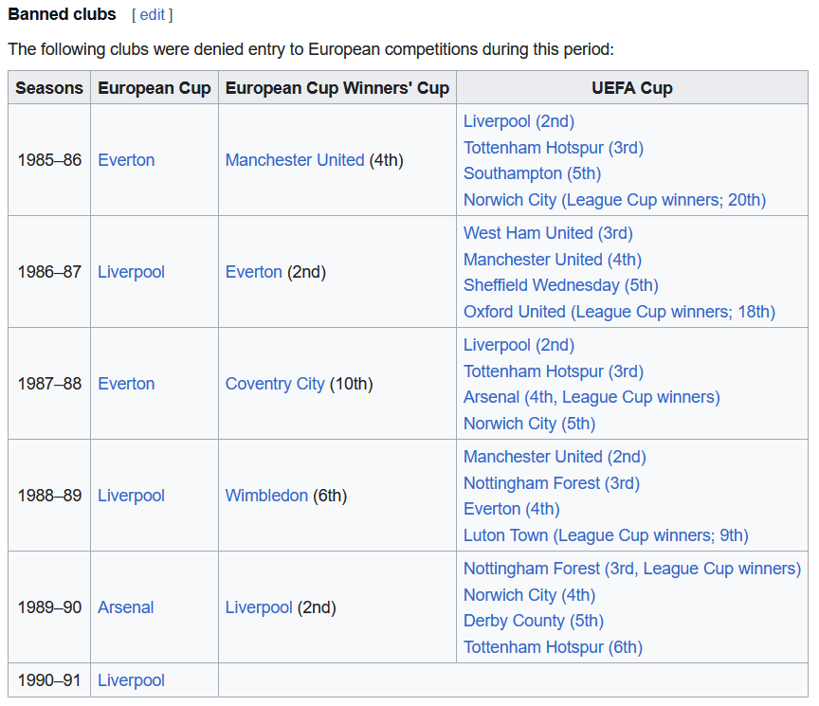Follow the Oxford United League Cup winners link

620,311
